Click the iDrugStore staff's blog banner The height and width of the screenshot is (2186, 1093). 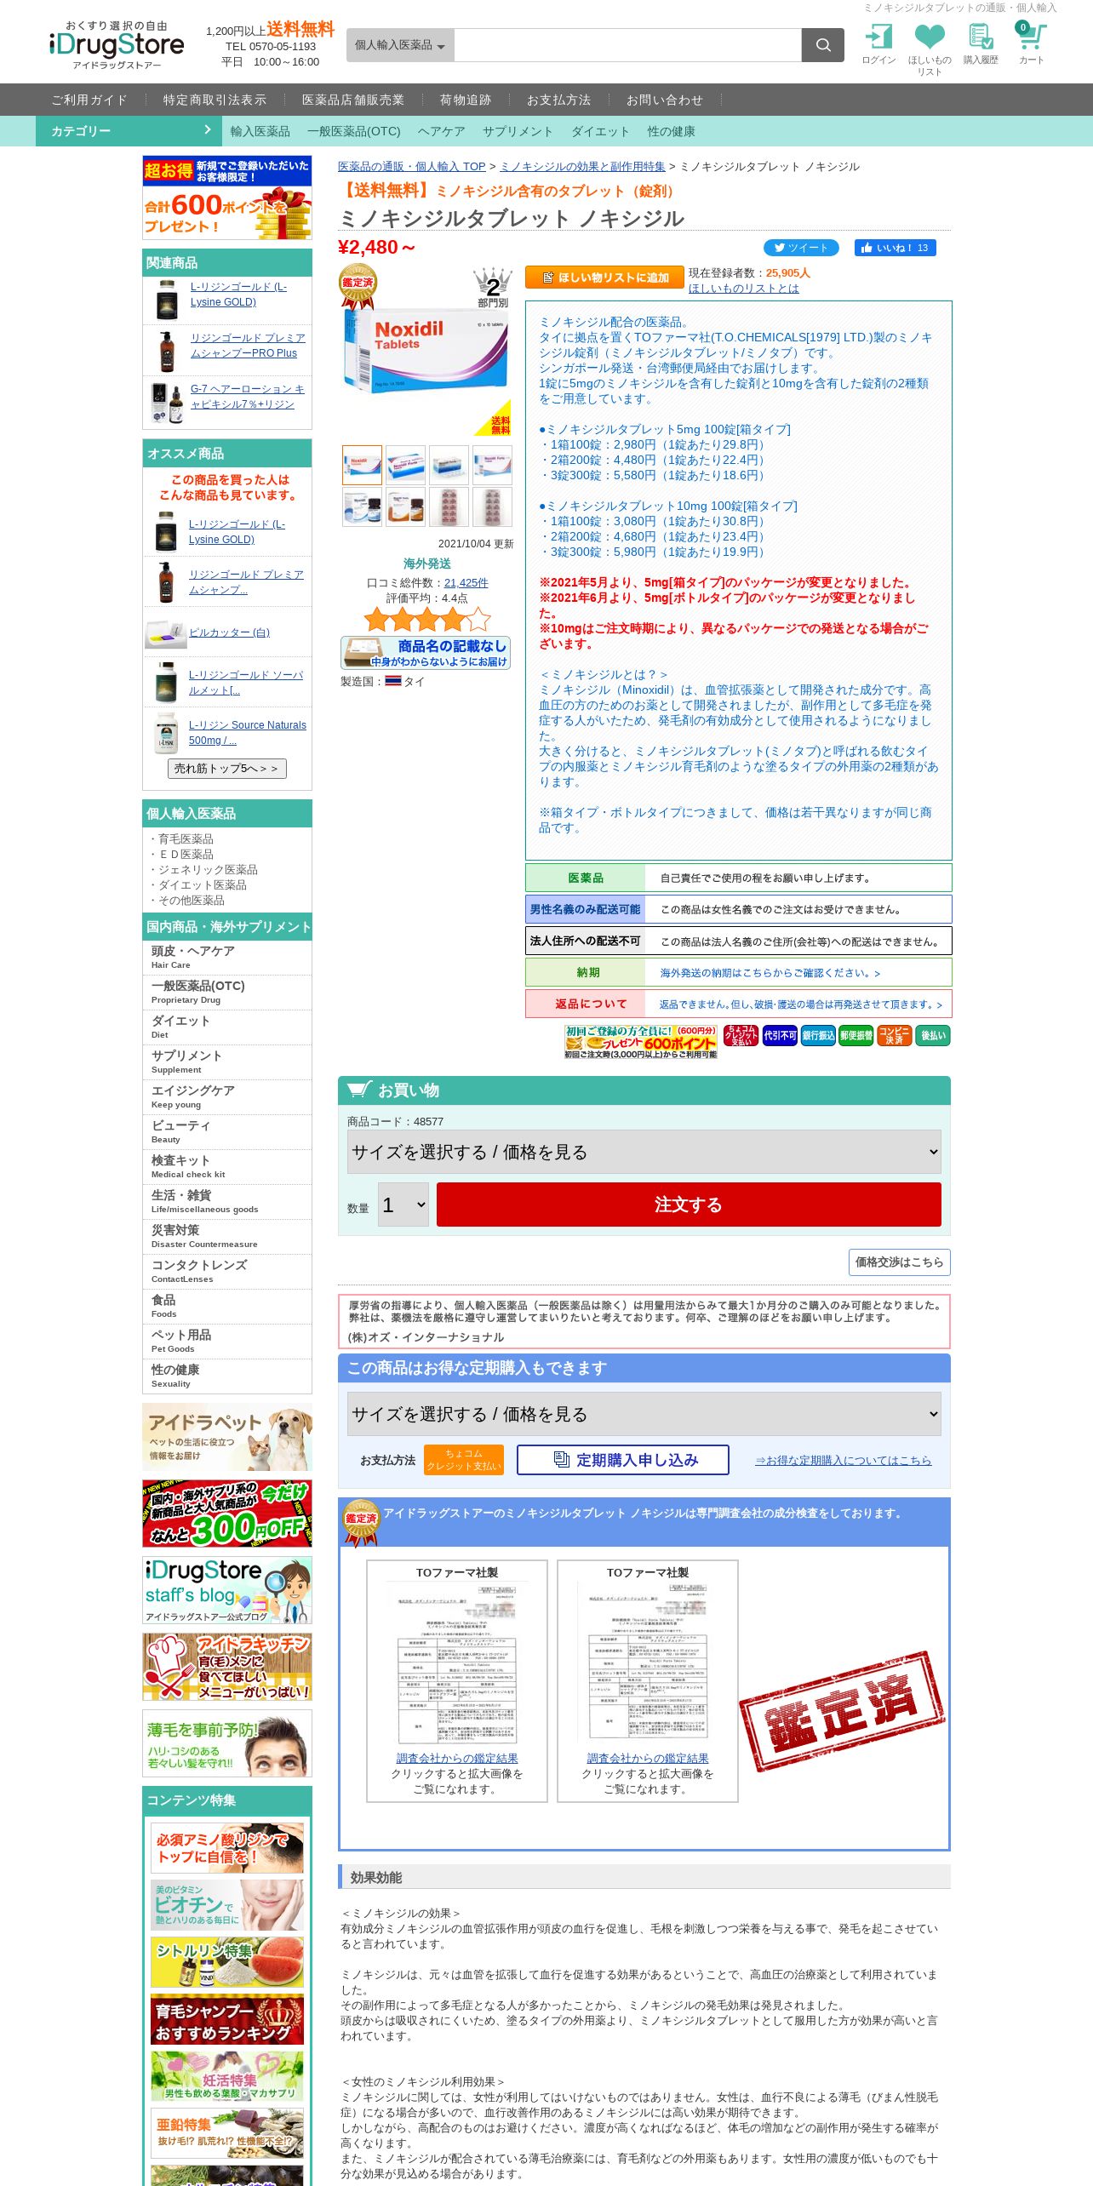(227, 1590)
